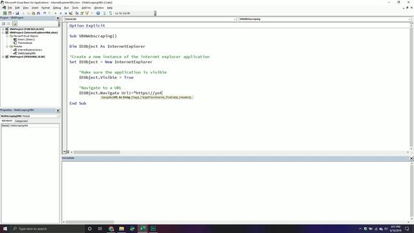This screenshot has width=414, height=233.
Task: Toggle Folders icon in Project panel
Action: click(x=14, y=24)
